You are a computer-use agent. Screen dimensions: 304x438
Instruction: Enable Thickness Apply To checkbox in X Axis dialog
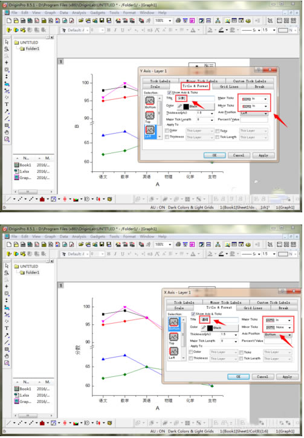coord(191,358)
